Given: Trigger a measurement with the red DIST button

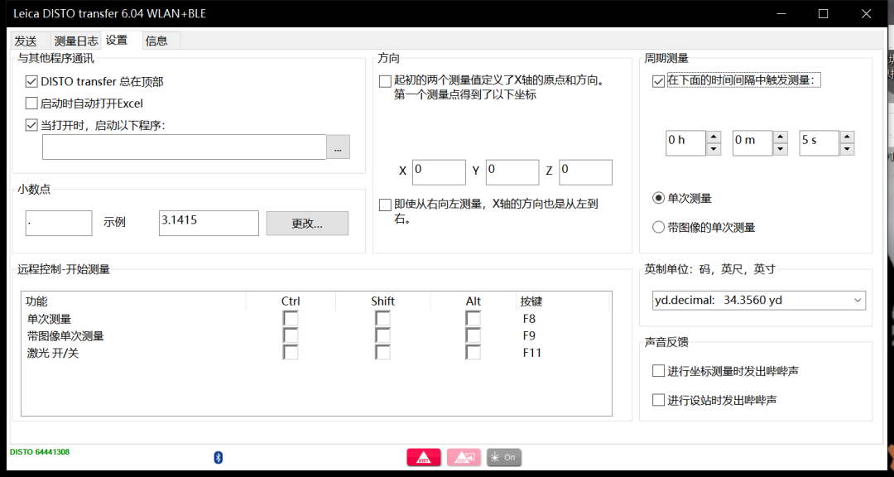Looking at the screenshot, I should point(423,456).
